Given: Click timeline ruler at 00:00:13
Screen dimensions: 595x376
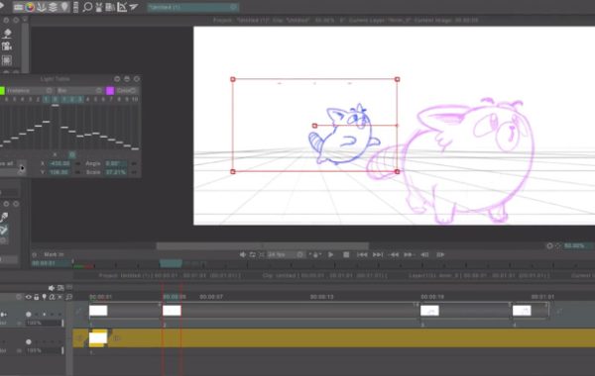Looking at the screenshot, I should (321, 297).
